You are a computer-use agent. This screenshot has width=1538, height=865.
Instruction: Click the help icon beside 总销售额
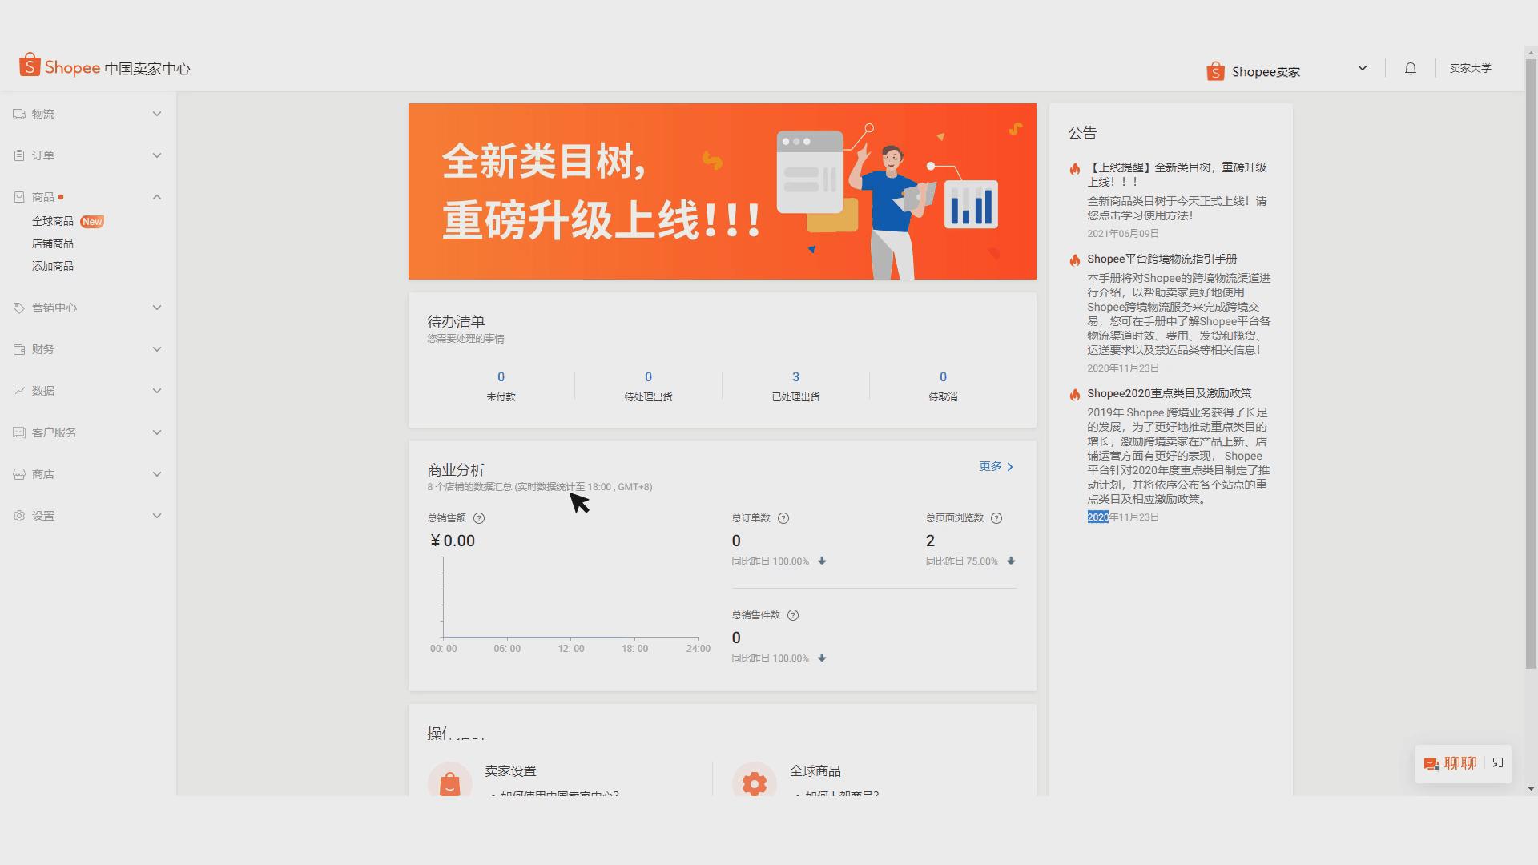(479, 517)
